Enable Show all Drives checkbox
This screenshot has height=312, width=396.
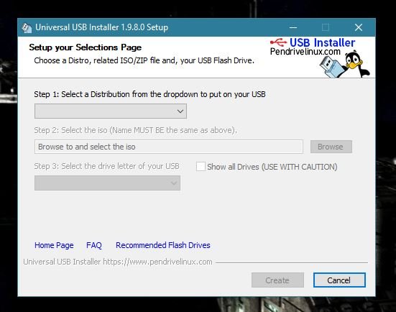(201, 167)
